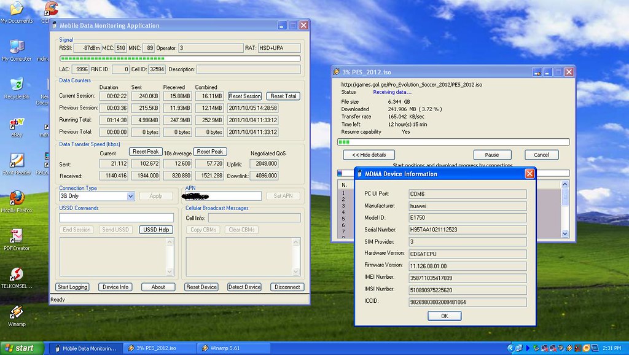
Task: Click the PES_2012.iso download progress bar
Action: [x=454, y=142]
